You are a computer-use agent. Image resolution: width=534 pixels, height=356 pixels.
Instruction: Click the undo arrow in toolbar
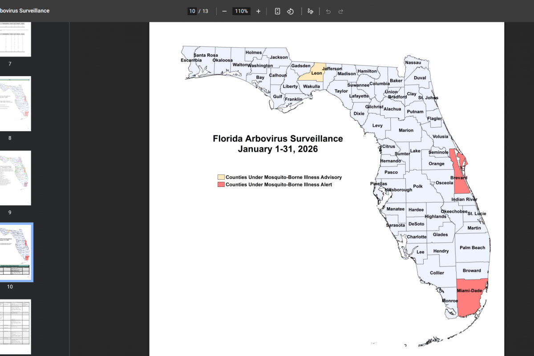328,11
